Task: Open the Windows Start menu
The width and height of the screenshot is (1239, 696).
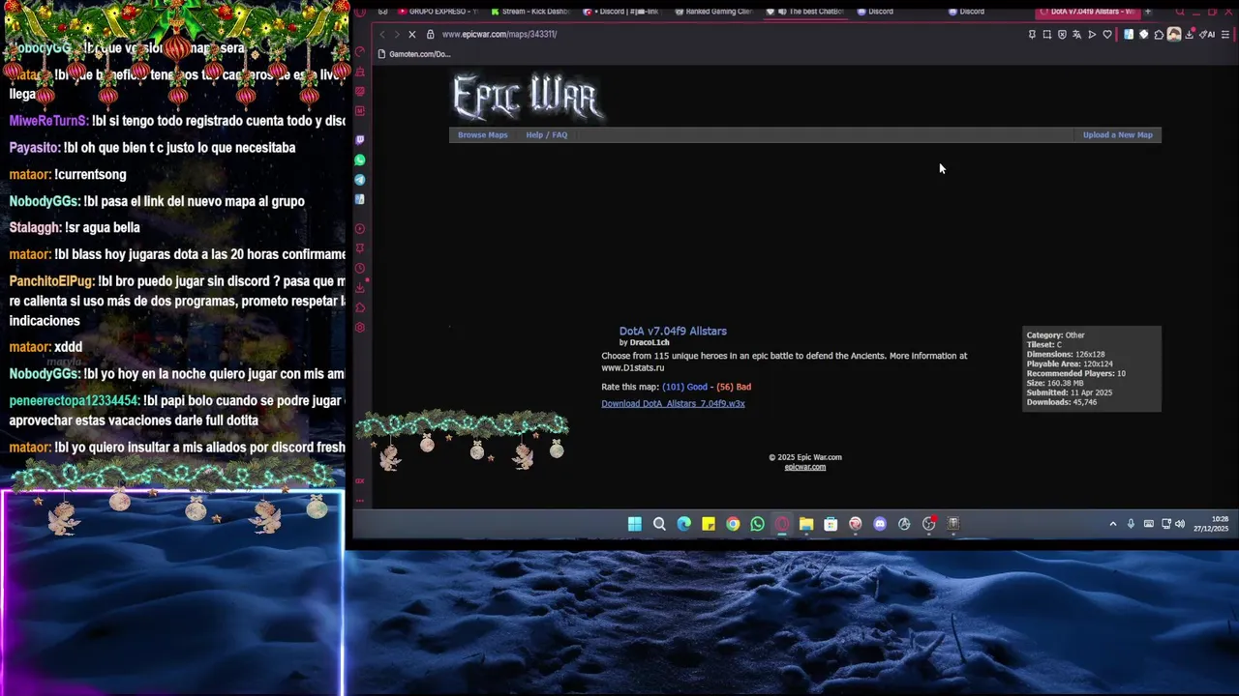Action: [634, 524]
